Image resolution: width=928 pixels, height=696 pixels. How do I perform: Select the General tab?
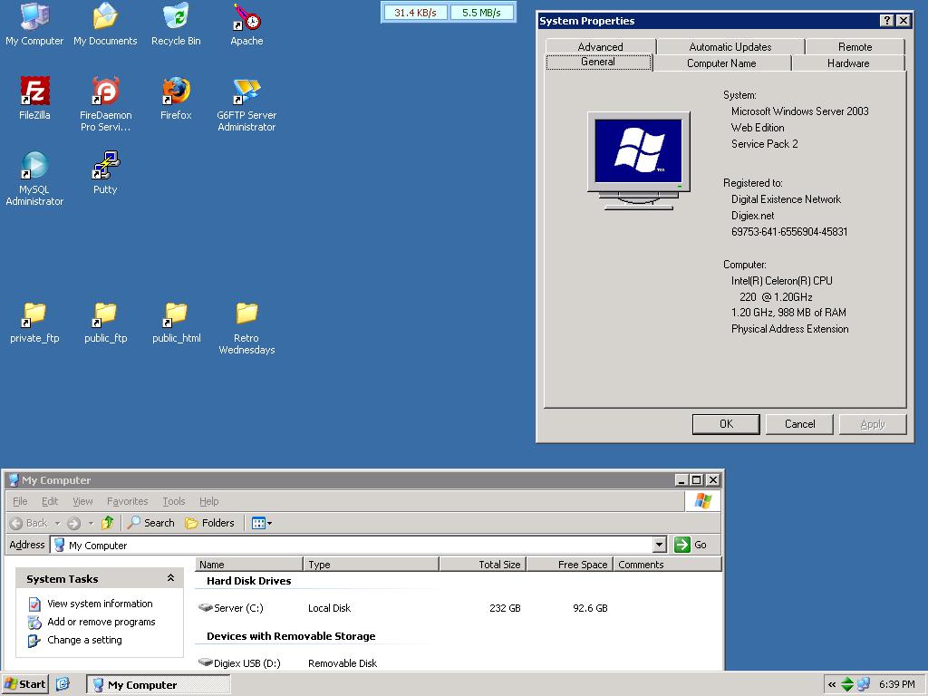pyautogui.click(x=598, y=62)
